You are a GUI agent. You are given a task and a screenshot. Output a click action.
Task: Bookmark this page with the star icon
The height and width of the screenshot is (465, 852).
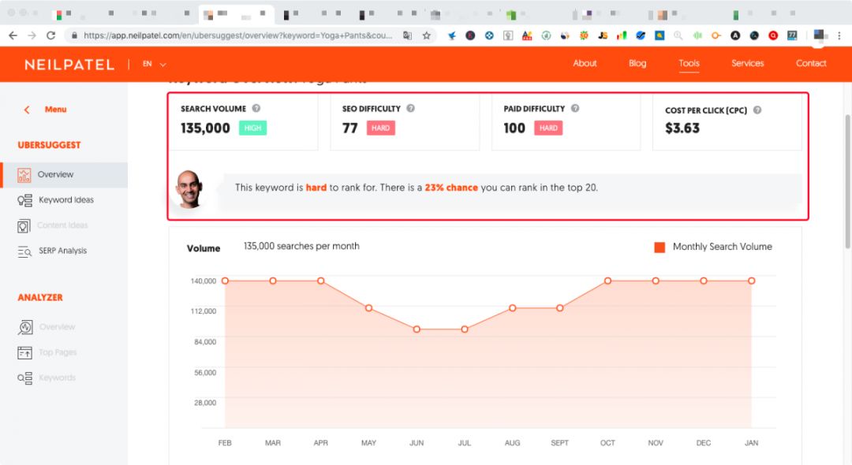click(x=427, y=35)
